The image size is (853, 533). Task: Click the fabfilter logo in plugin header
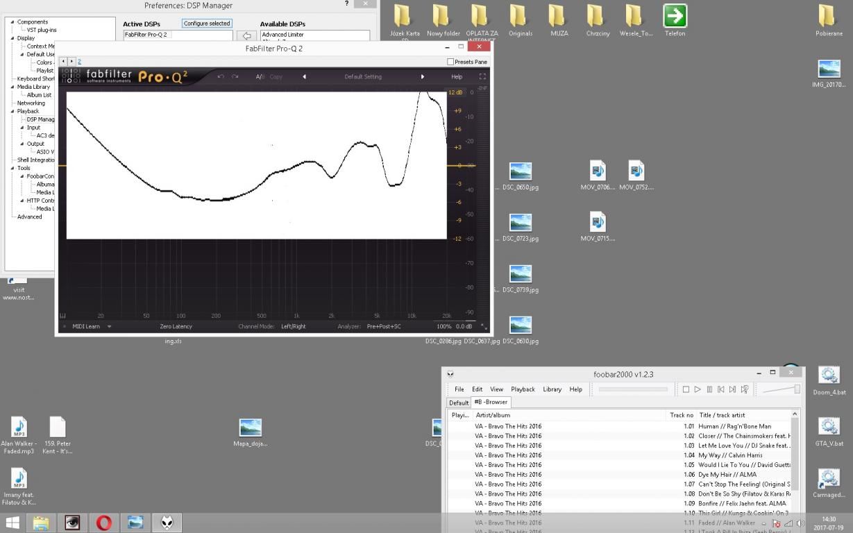click(x=110, y=76)
